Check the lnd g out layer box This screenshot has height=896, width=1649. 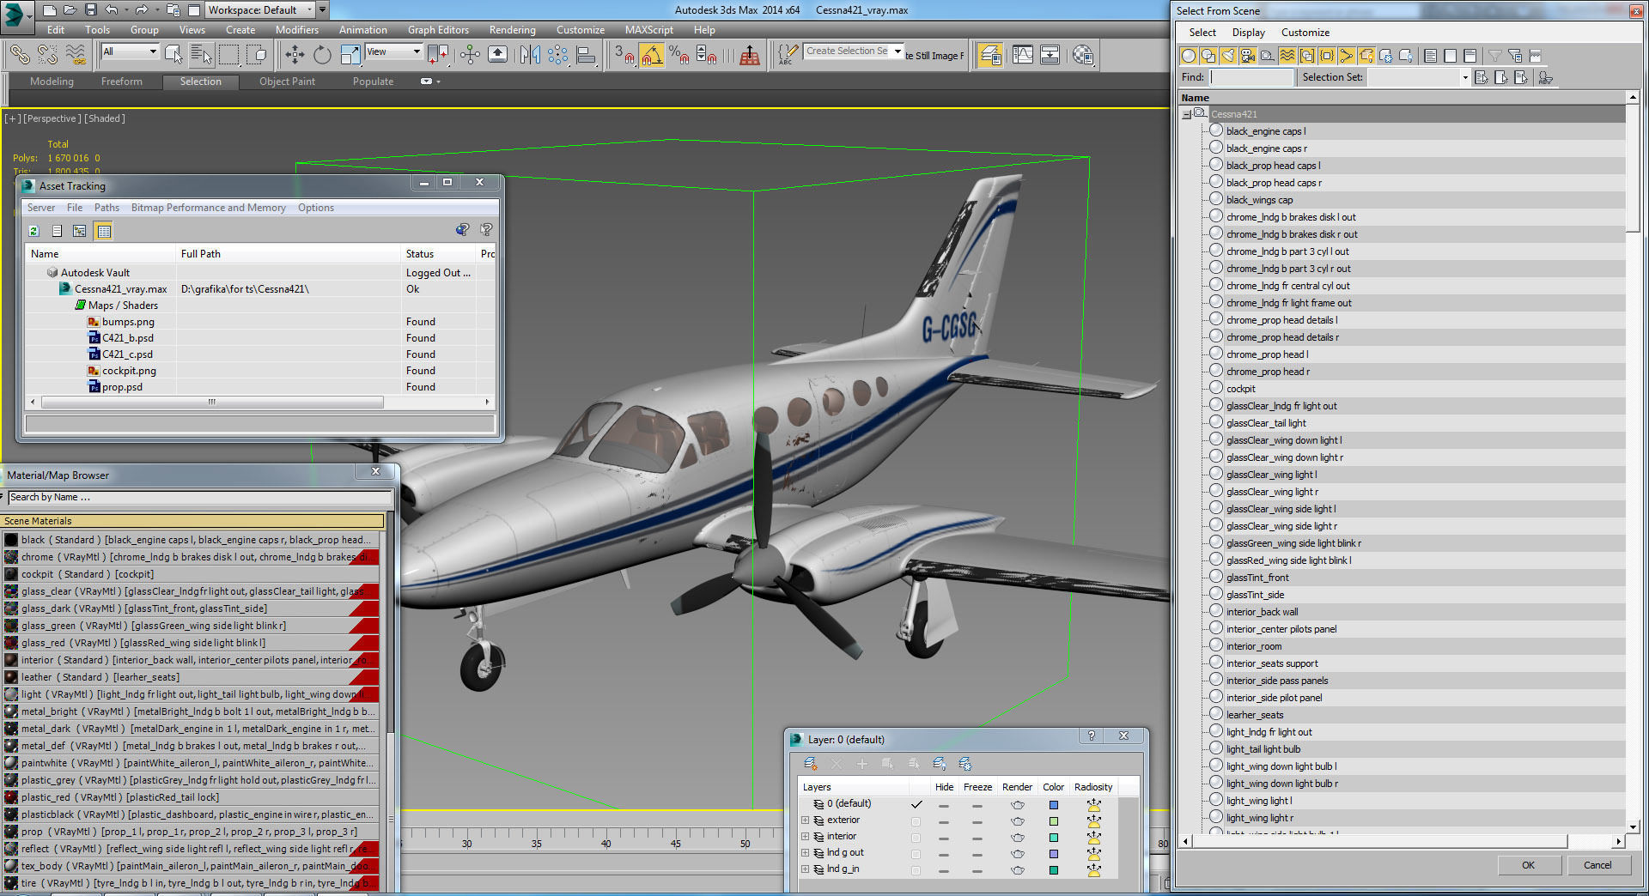point(916,854)
